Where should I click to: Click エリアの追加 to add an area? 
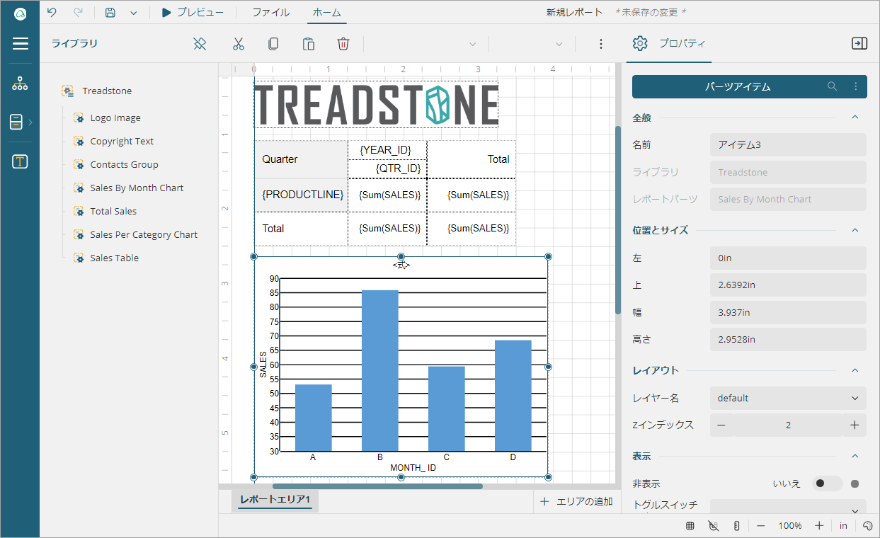576,501
